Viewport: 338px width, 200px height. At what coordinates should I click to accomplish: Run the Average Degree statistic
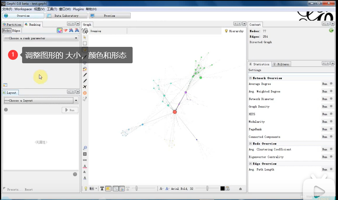[325, 84]
